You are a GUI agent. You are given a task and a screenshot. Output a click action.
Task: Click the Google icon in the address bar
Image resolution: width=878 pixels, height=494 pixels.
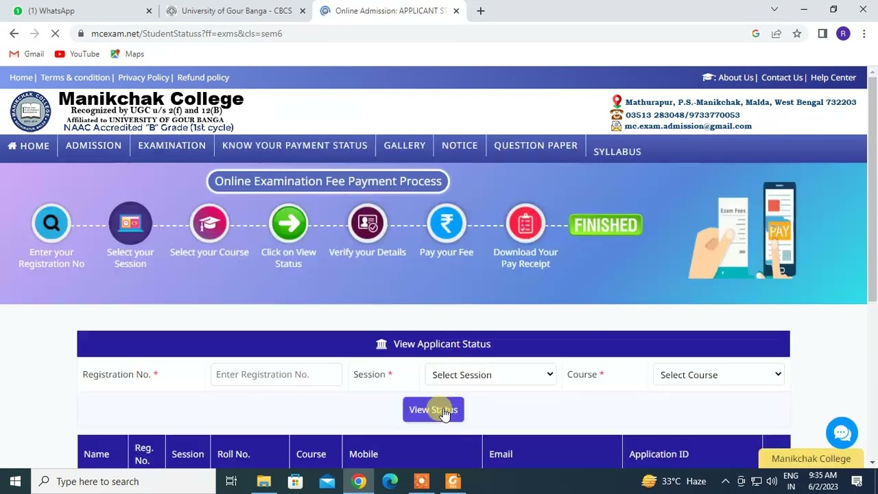pyautogui.click(x=756, y=34)
